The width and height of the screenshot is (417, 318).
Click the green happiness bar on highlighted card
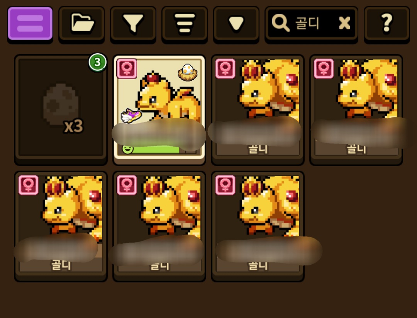[x=156, y=149]
